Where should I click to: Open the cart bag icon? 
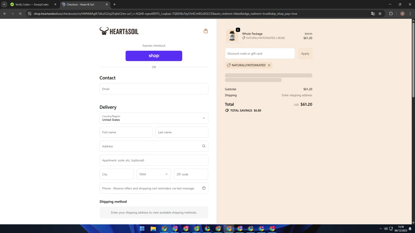click(206, 31)
